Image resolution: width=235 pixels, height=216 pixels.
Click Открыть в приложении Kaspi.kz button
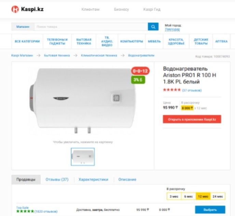click(192, 119)
